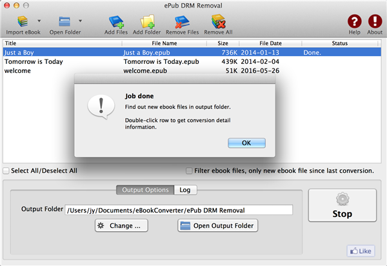Click the 736K size cell
The width and height of the screenshot is (387, 266).
tap(229, 52)
